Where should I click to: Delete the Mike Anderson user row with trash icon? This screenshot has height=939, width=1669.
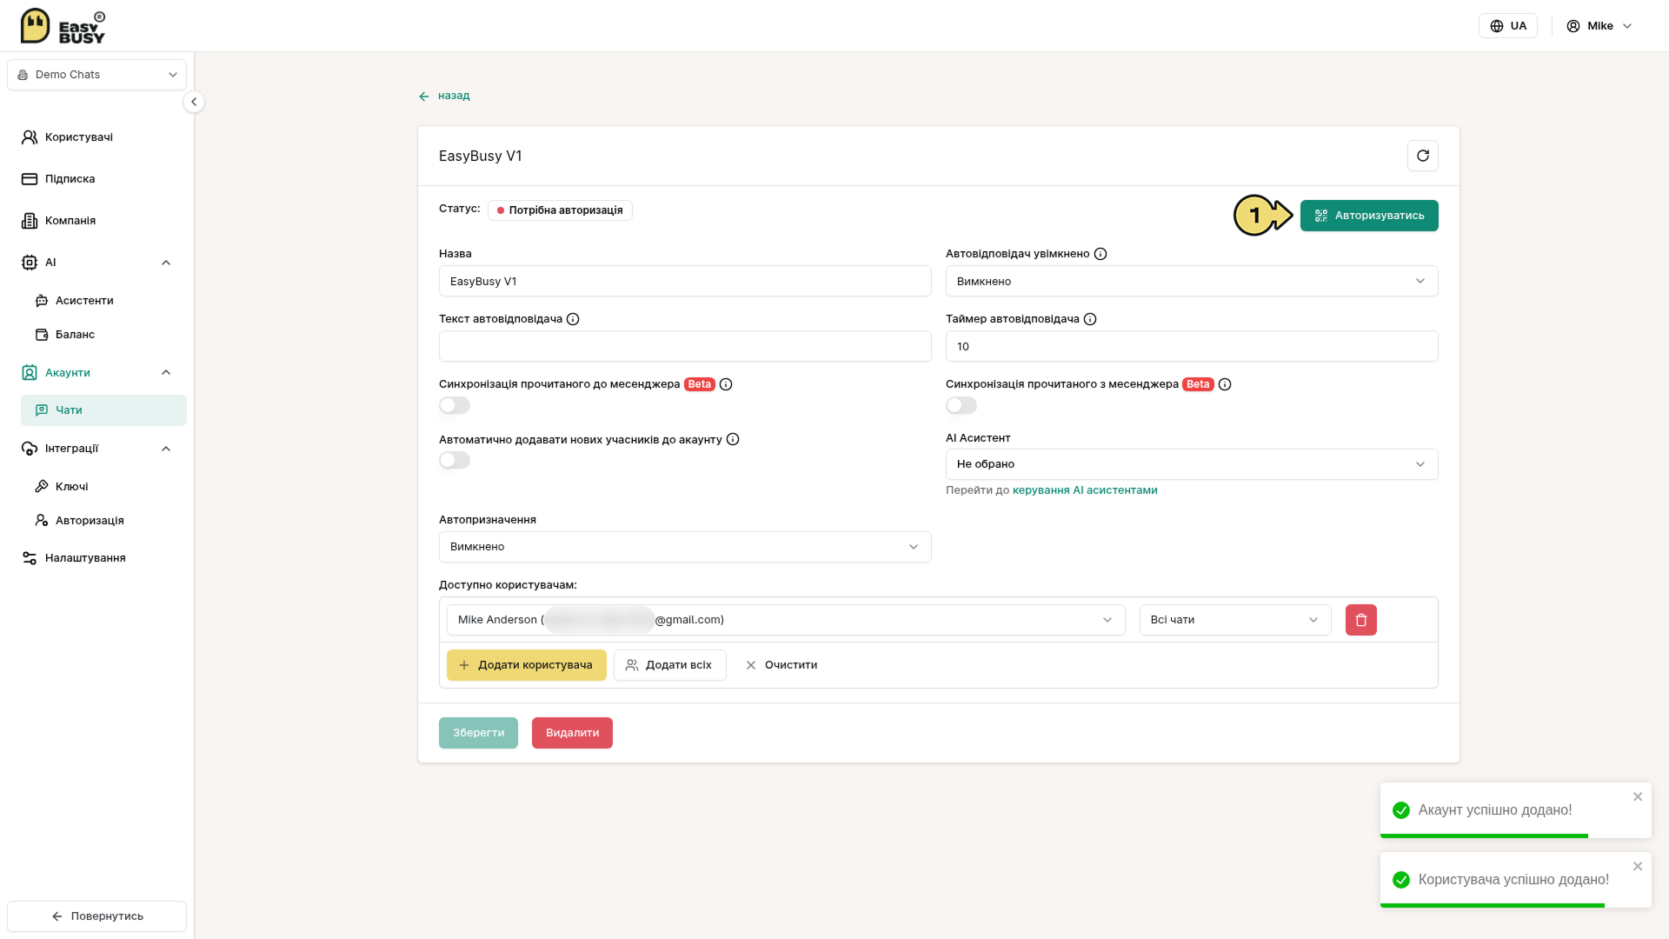pyautogui.click(x=1360, y=620)
